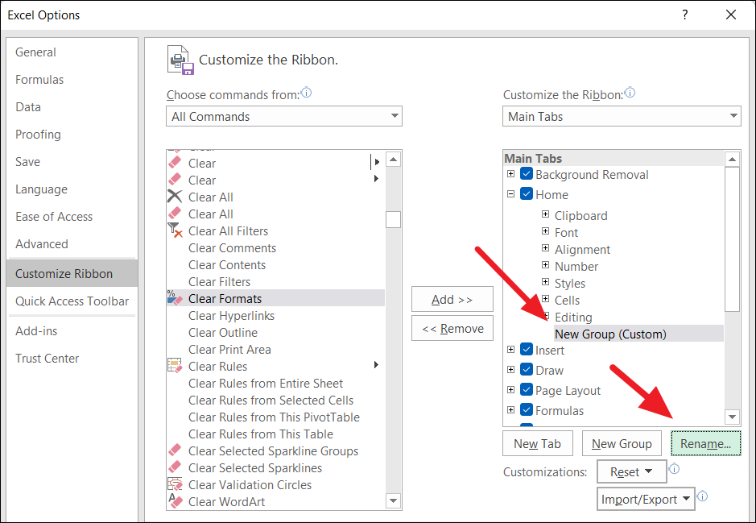This screenshot has width=756, height=523.
Task: Click info icon beside Choose commands from
Action: (306, 92)
